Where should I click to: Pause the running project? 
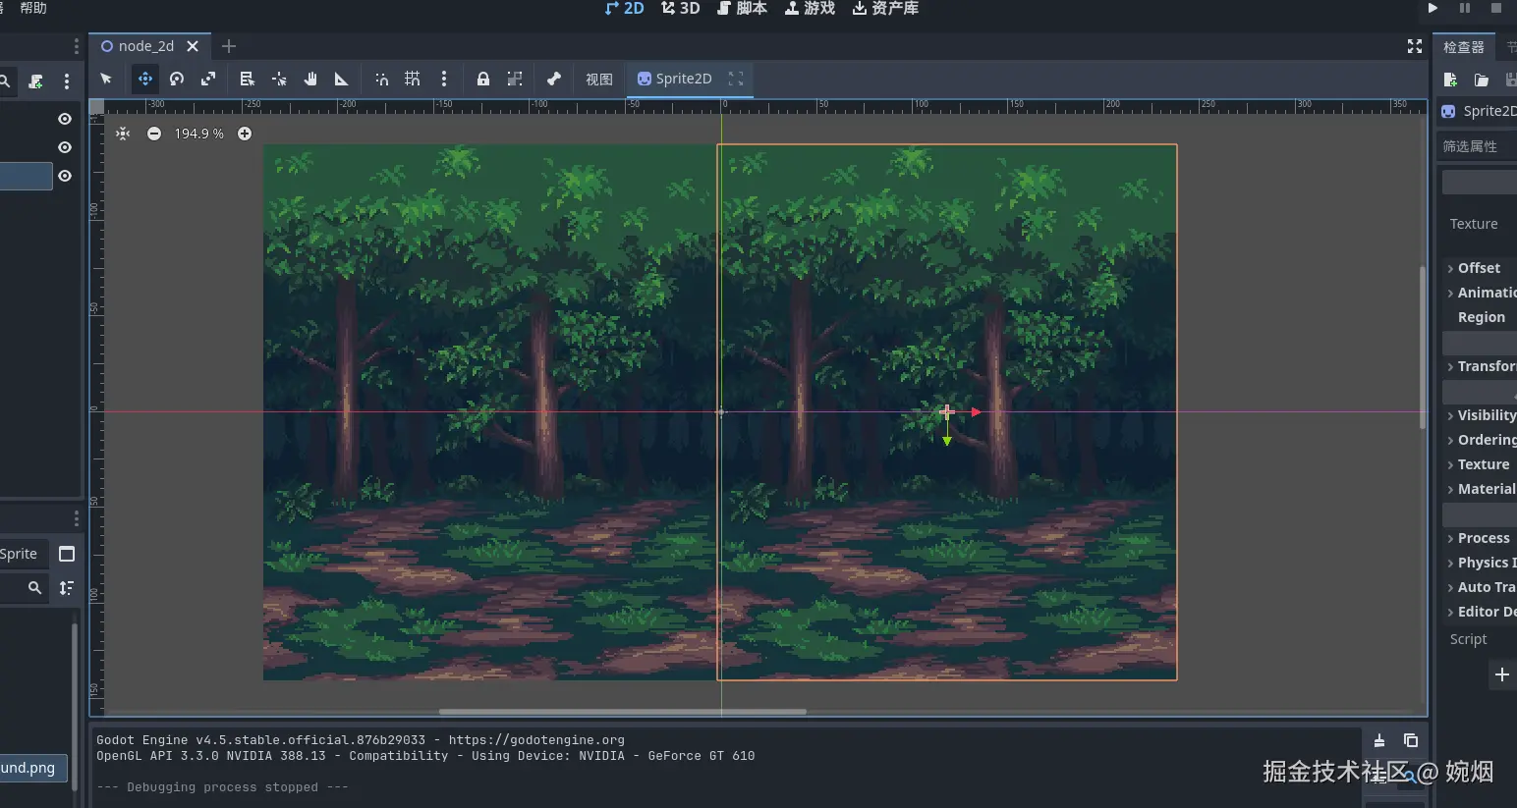[1465, 8]
